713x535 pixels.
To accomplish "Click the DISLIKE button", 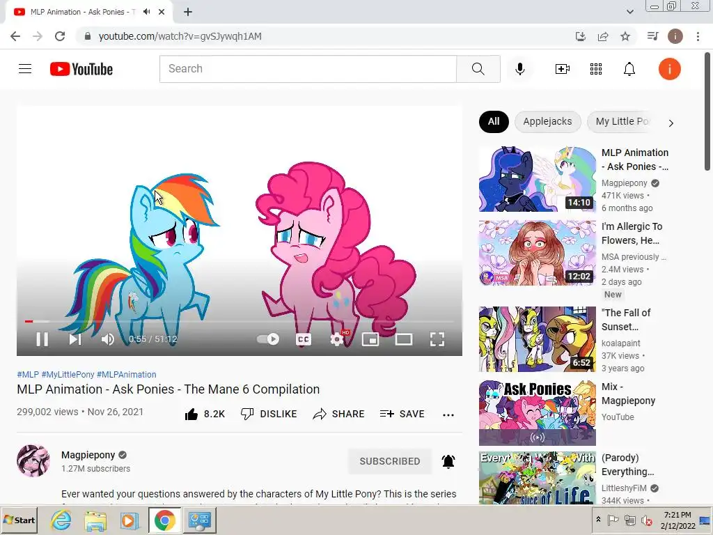I will (269, 414).
